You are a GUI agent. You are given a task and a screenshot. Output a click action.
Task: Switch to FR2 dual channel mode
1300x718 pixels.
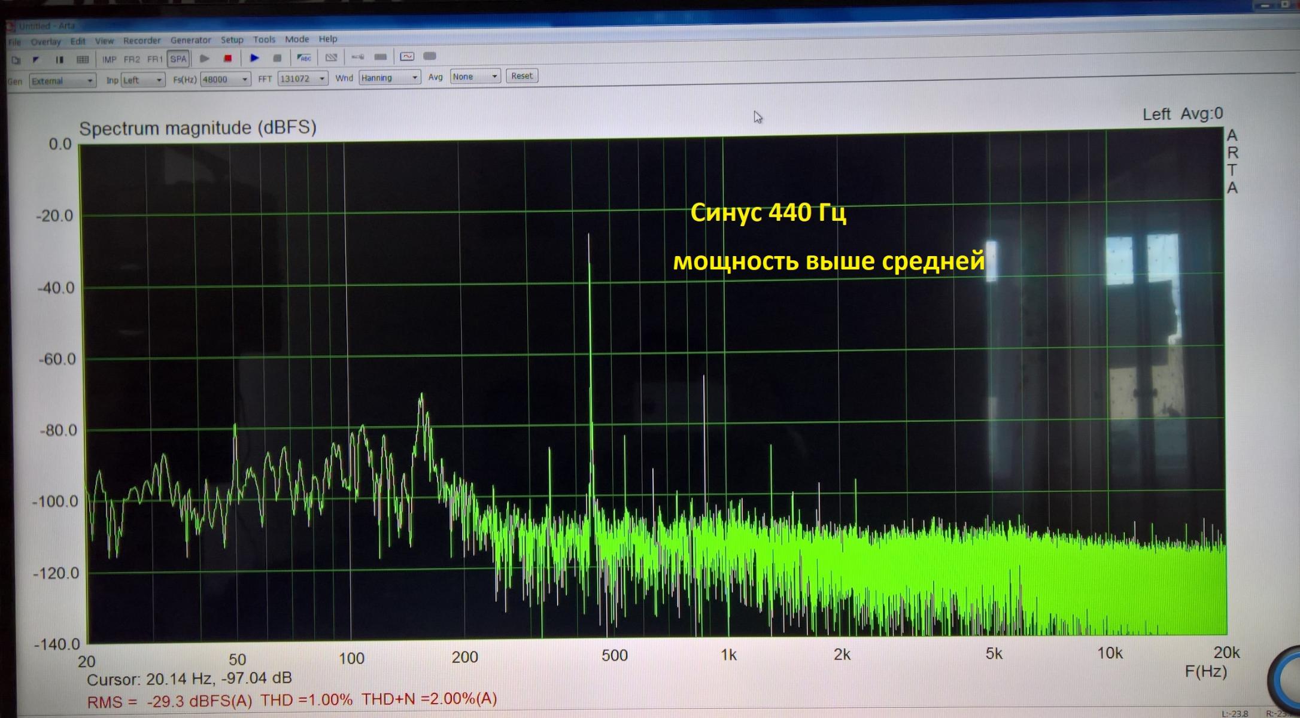tap(132, 59)
